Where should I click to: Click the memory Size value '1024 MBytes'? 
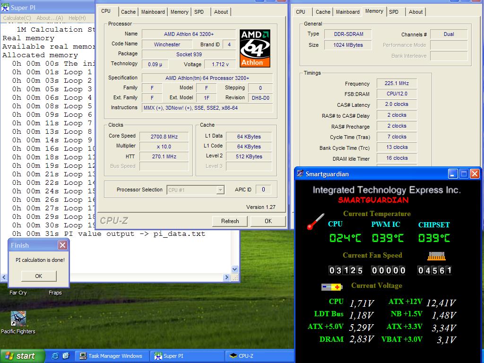348,45
